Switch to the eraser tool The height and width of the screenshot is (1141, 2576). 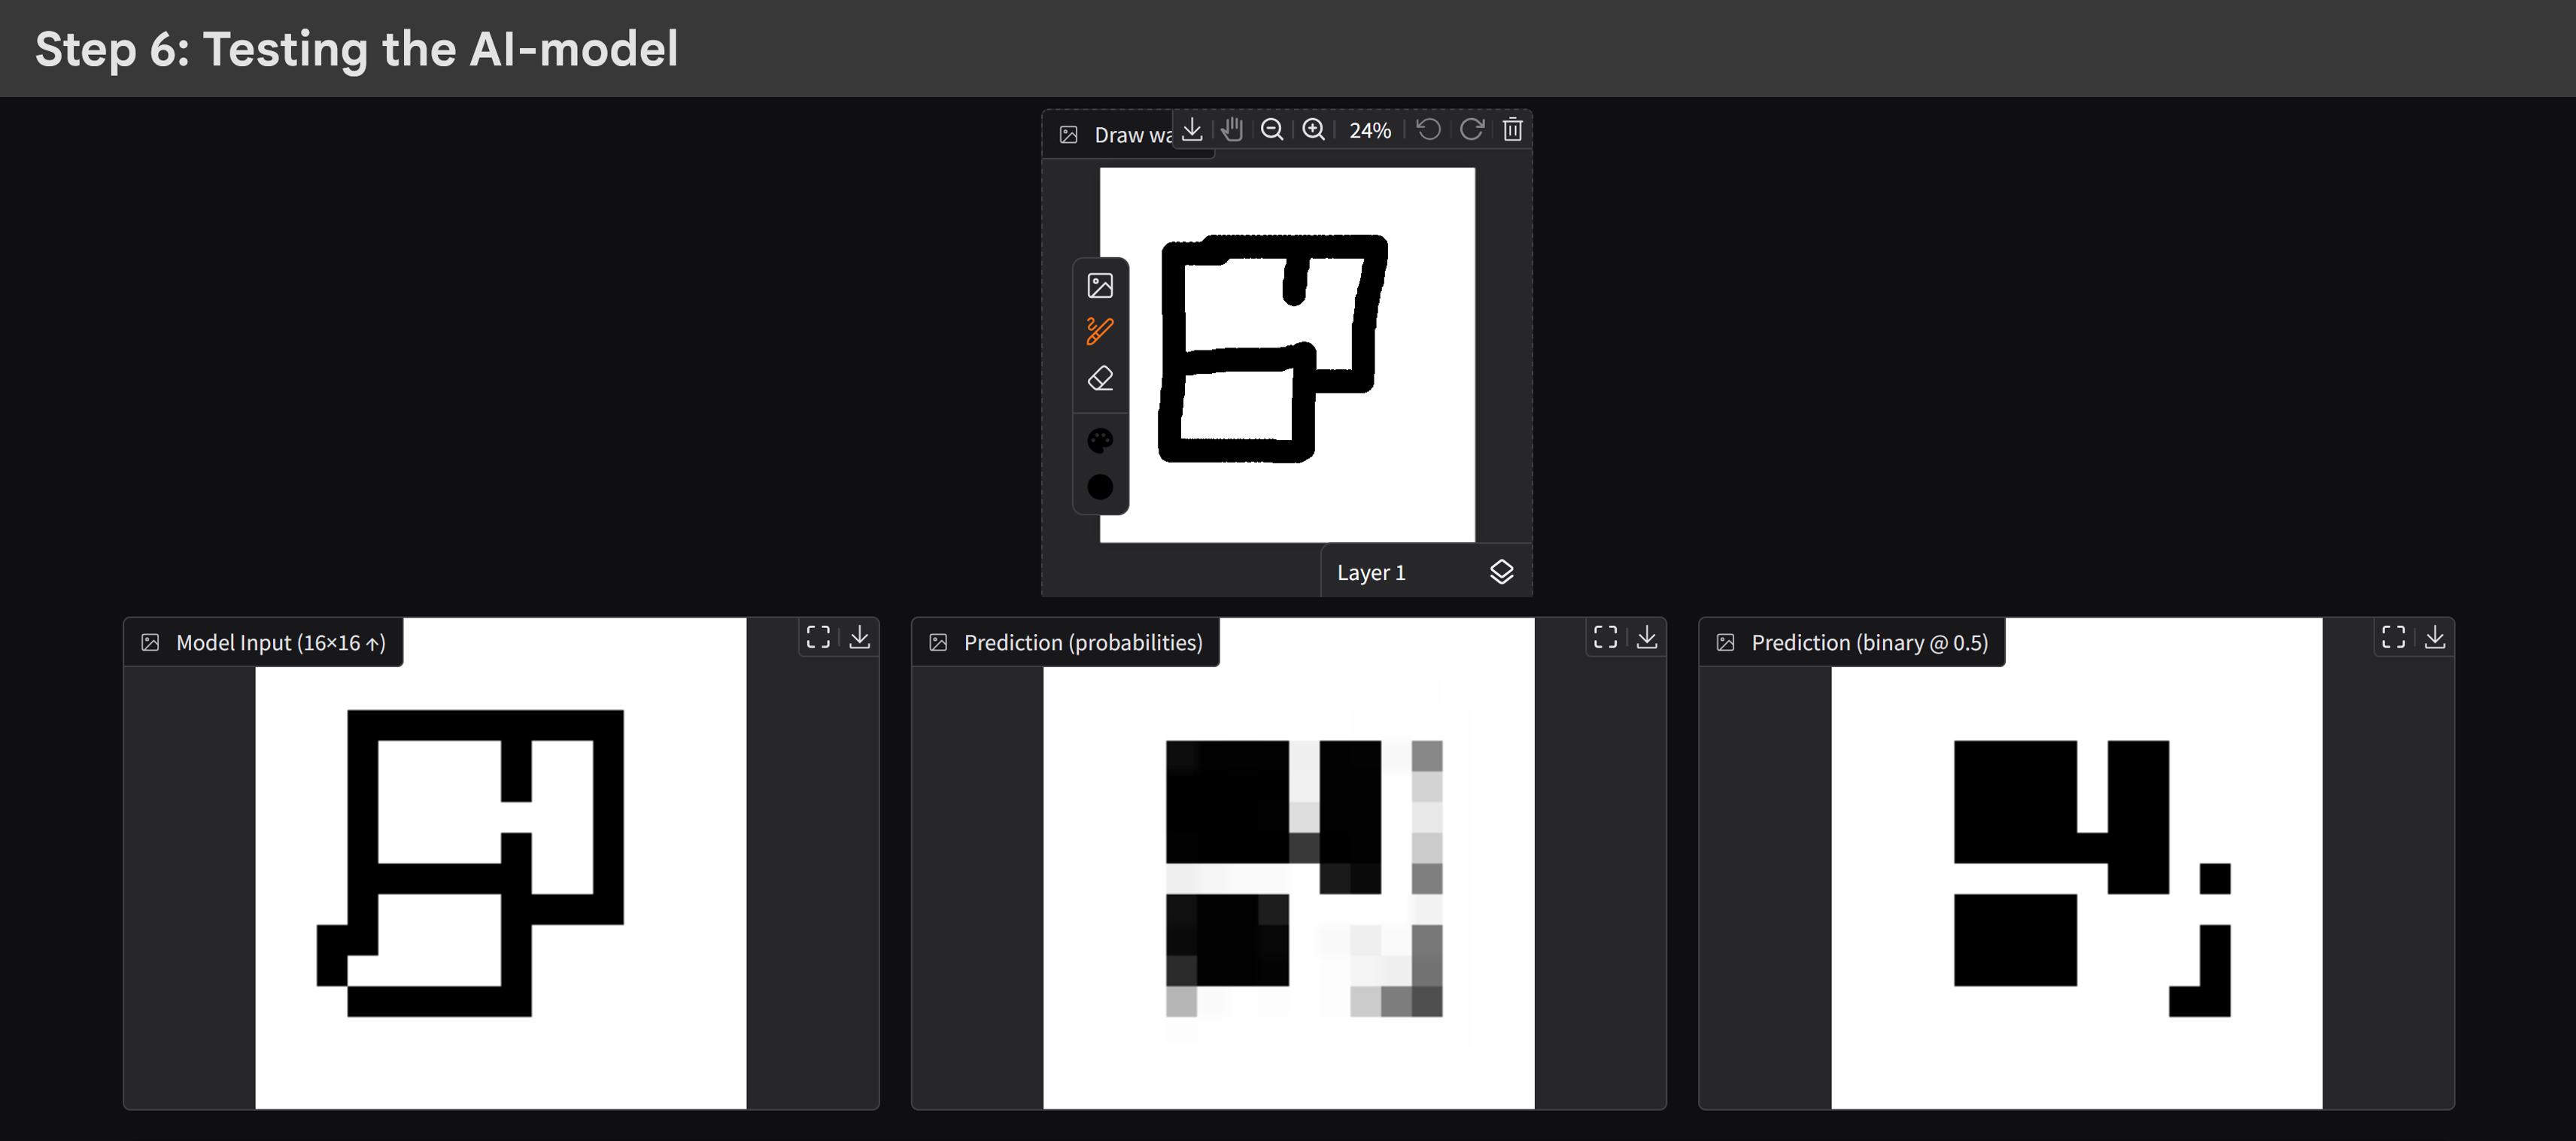click(x=1100, y=379)
